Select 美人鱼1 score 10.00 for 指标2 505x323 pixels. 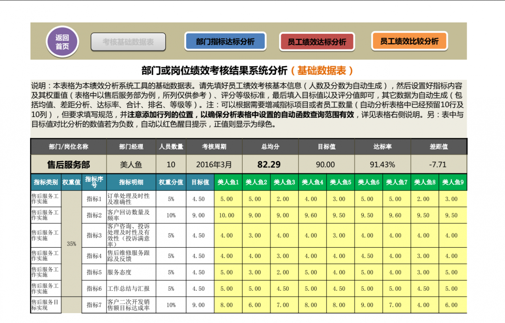[x=228, y=215]
